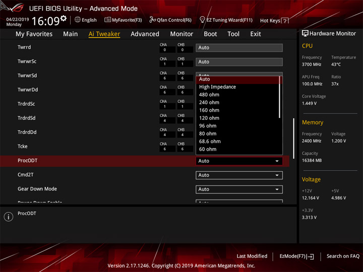
Task: Switch to the Boot tab
Action: (210, 34)
